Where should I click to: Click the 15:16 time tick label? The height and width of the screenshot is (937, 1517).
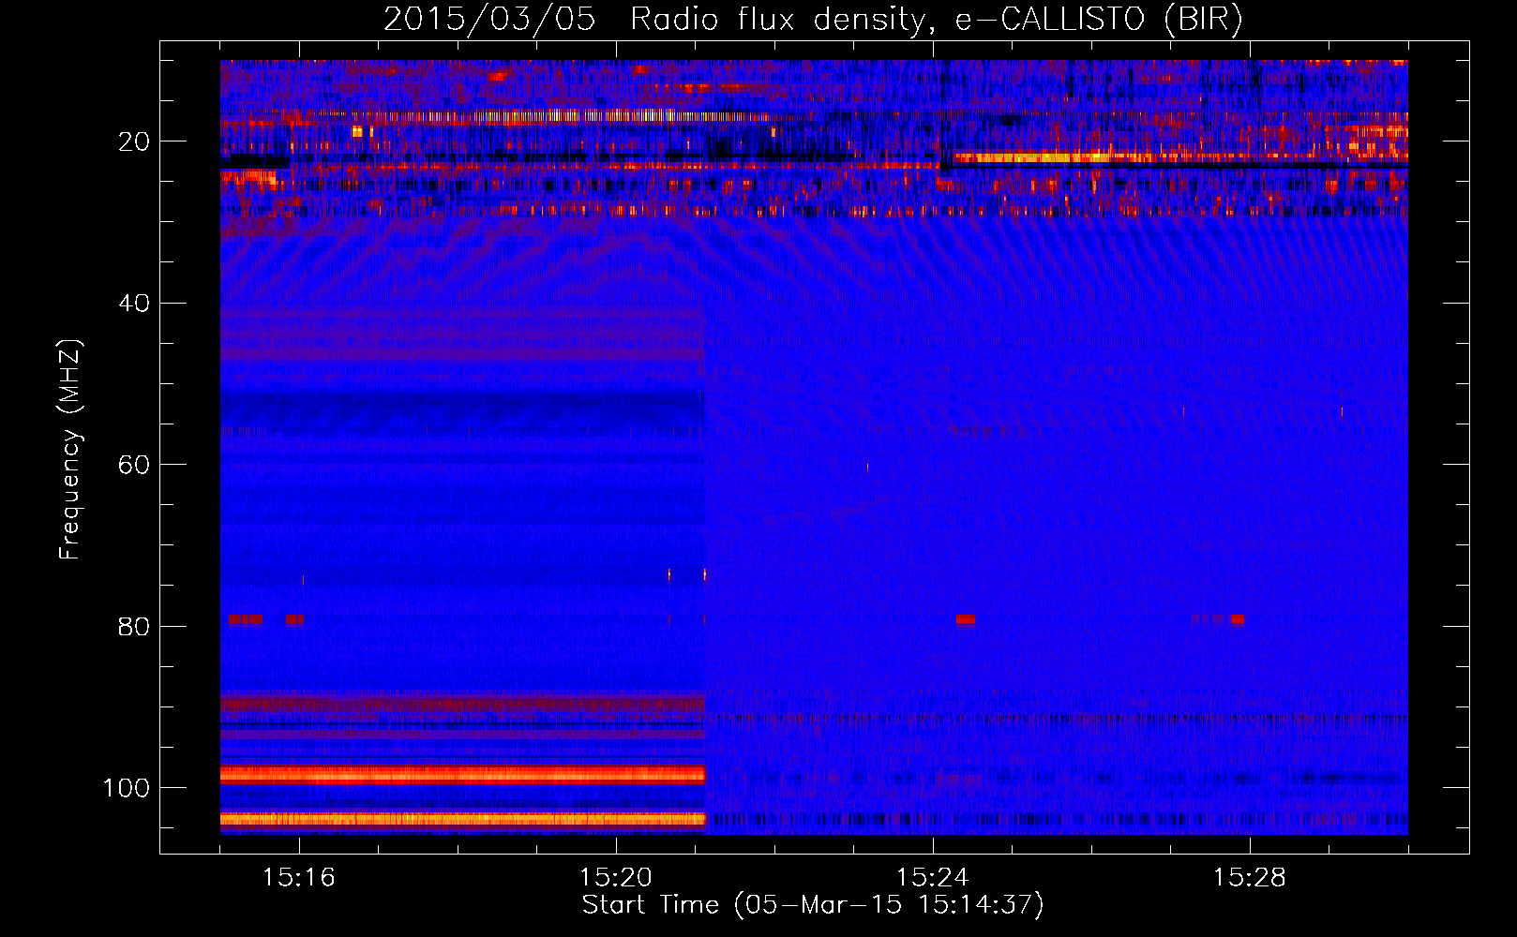coord(299,878)
